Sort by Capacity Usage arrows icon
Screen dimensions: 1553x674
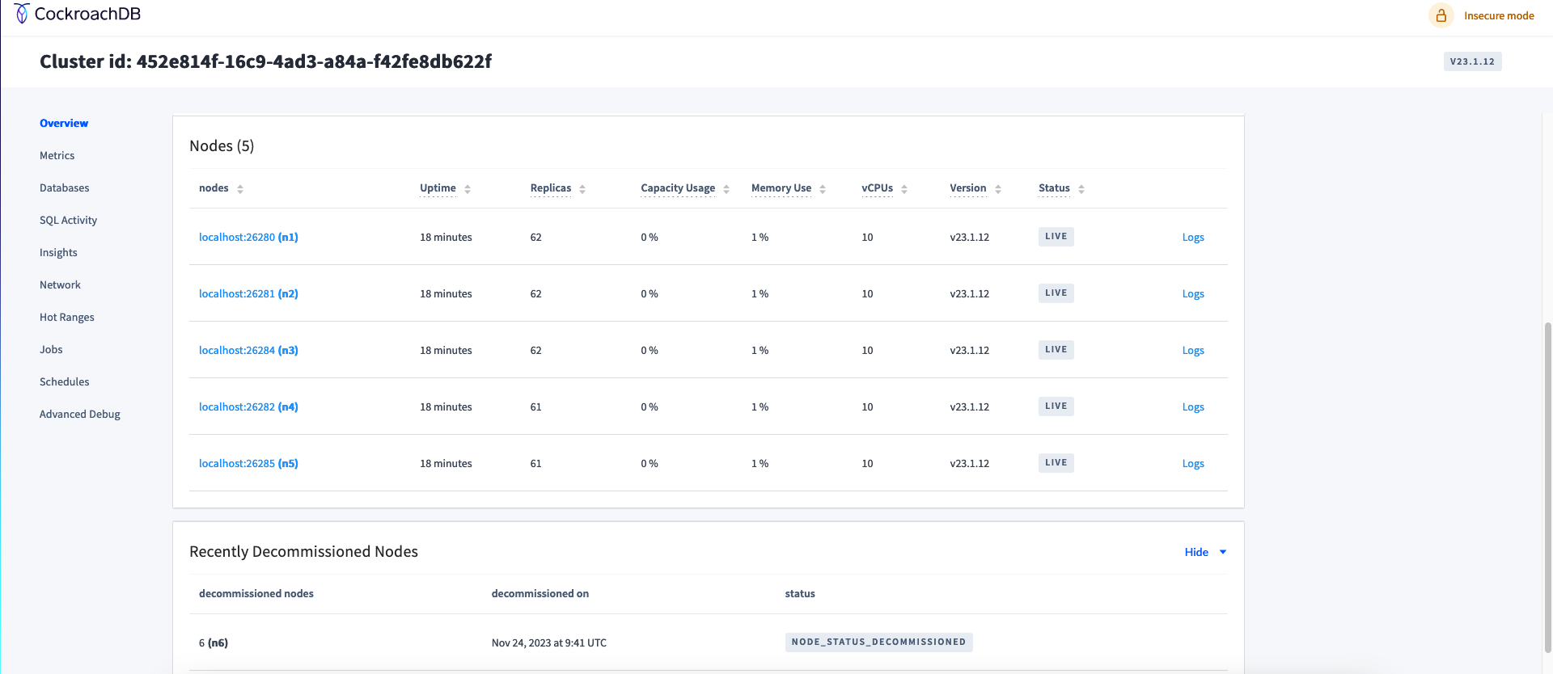click(726, 189)
